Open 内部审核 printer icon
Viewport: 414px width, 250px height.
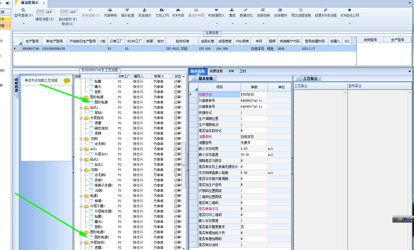pos(110,10)
